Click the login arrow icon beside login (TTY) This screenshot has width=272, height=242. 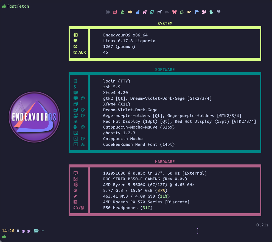[x=75, y=81]
